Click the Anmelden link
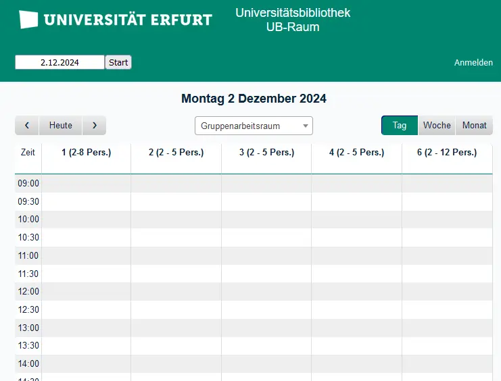 pyautogui.click(x=473, y=63)
